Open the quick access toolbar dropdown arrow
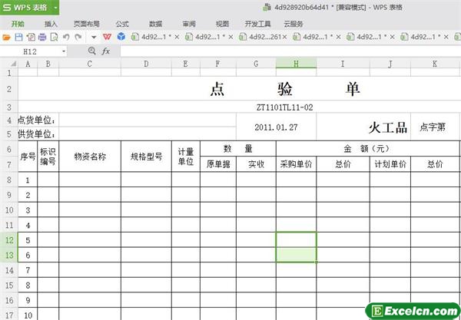Image resolution: width=461 pixels, height=320 pixels. click(94, 37)
